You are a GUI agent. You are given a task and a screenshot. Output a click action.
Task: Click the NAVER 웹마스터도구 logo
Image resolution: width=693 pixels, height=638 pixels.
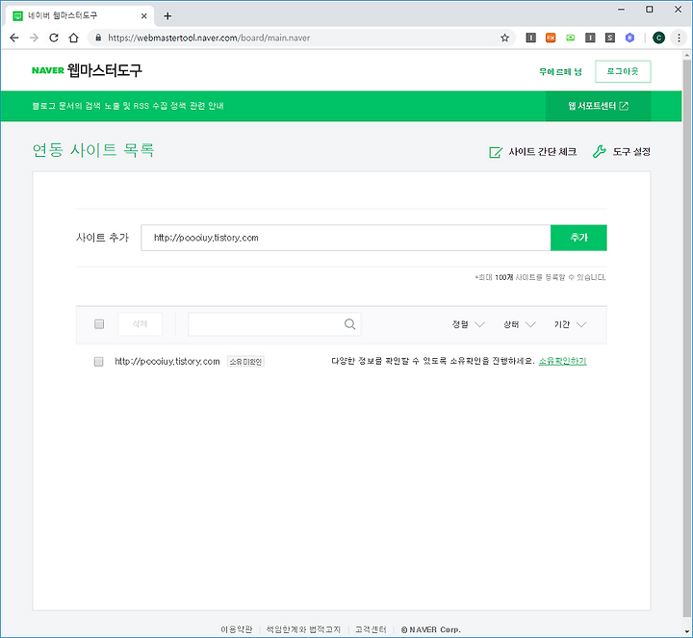(x=87, y=70)
